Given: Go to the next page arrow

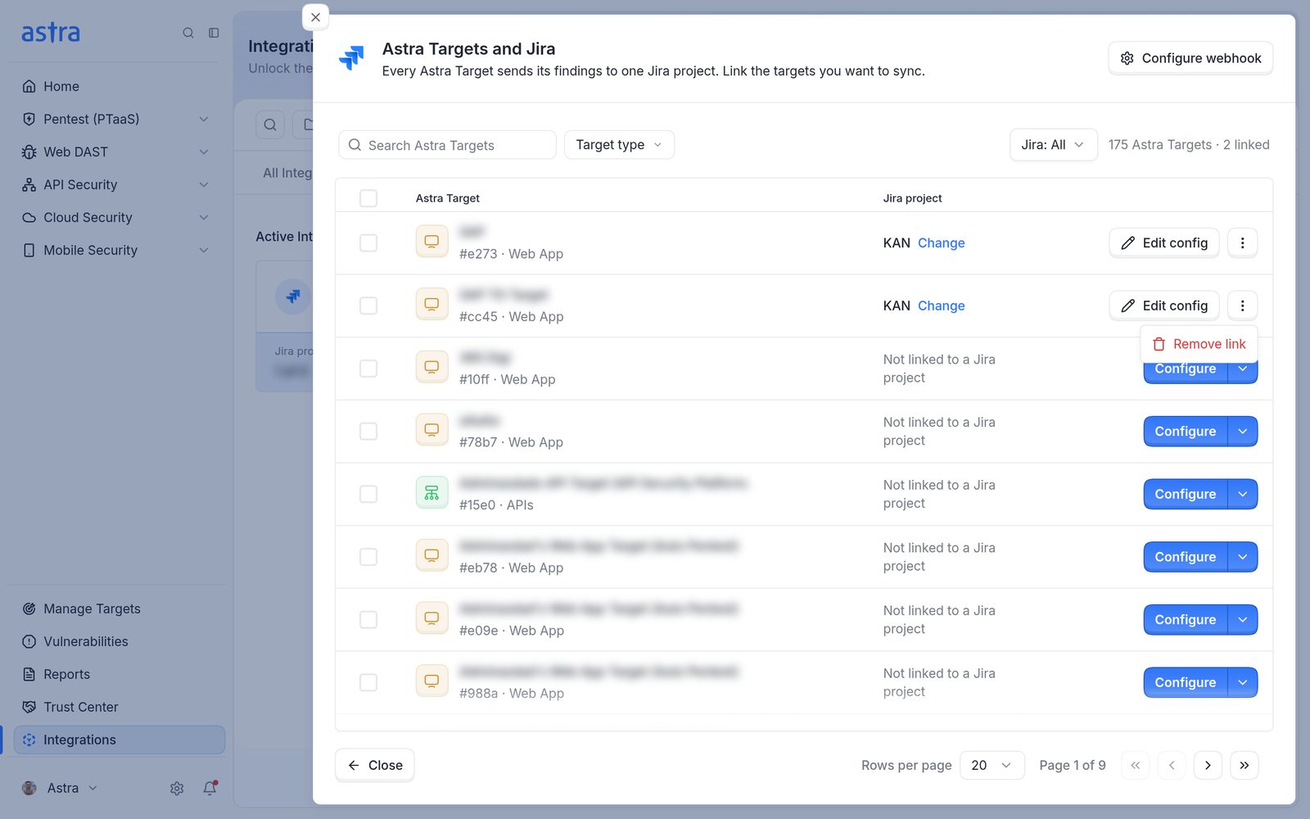Looking at the screenshot, I should pyautogui.click(x=1208, y=765).
